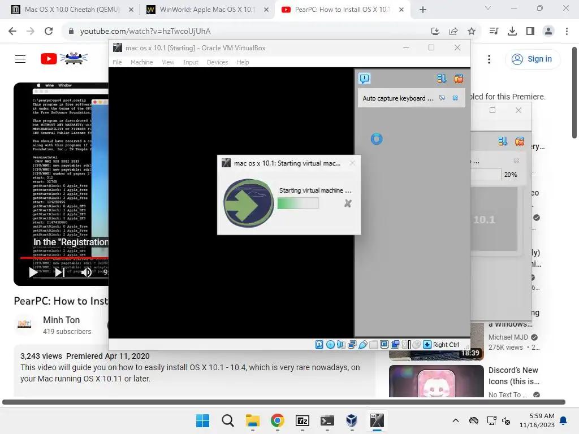Open the Devices menu in VirtualBox

point(217,62)
